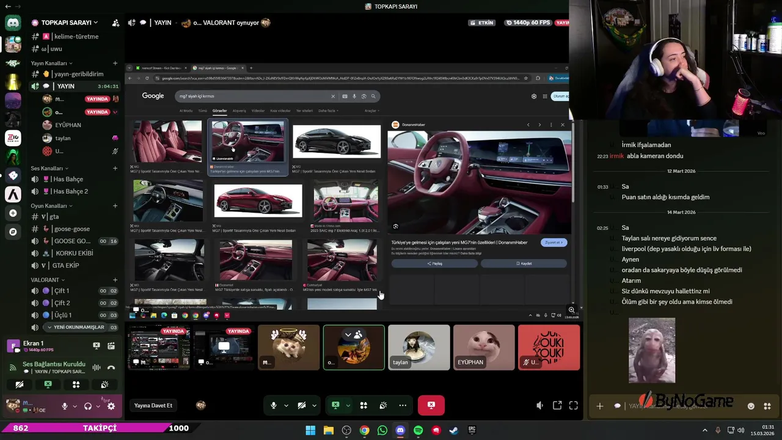Toggle camera in the call control bar

[x=302, y=405]
